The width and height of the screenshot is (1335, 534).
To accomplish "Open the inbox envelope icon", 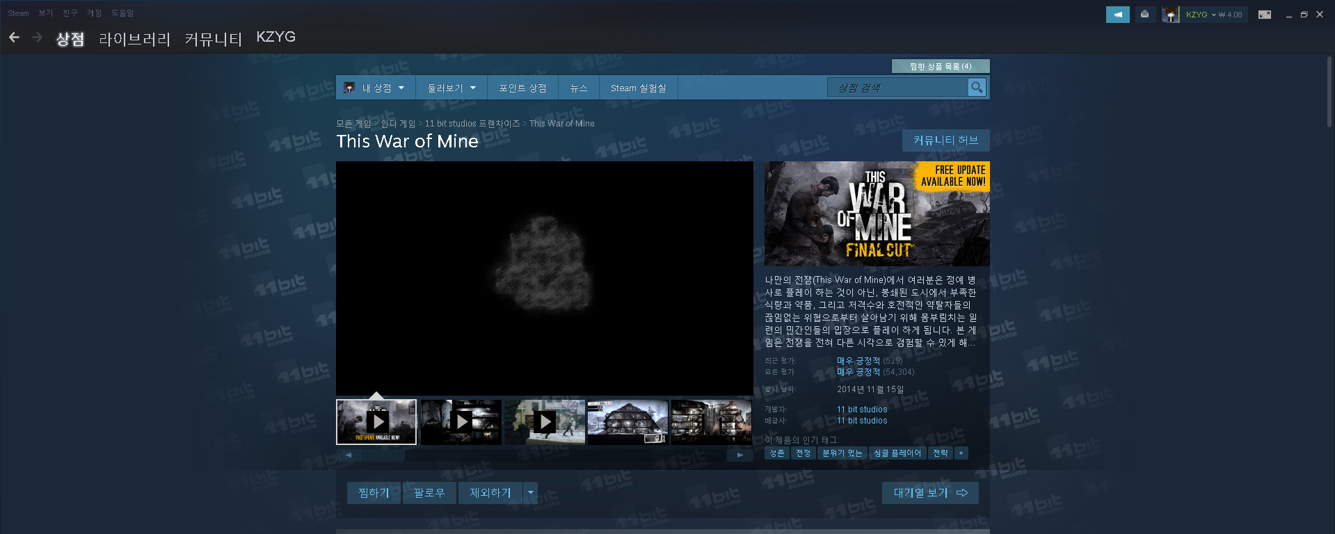I will coord(1144,15).
